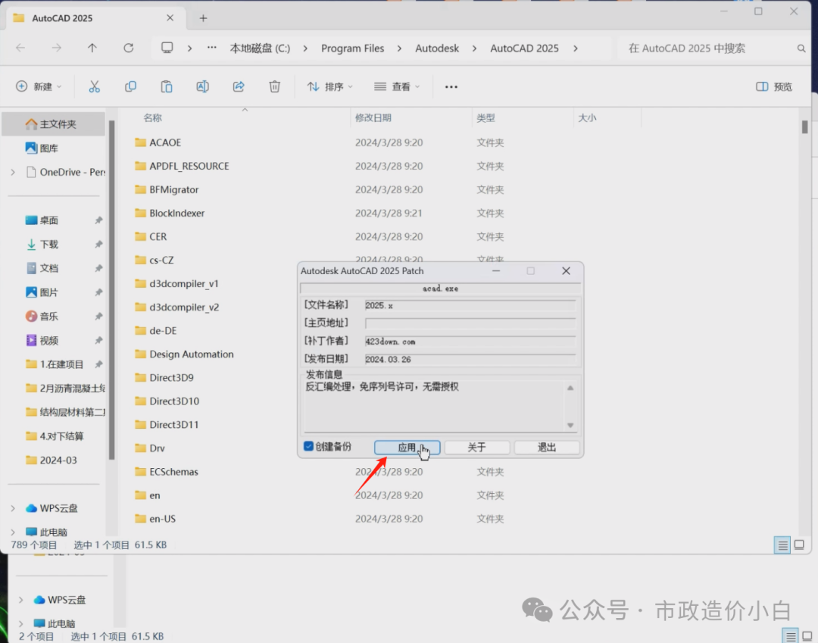
Task: Click the copy icon in toolbar
Action: click(130, 86)
